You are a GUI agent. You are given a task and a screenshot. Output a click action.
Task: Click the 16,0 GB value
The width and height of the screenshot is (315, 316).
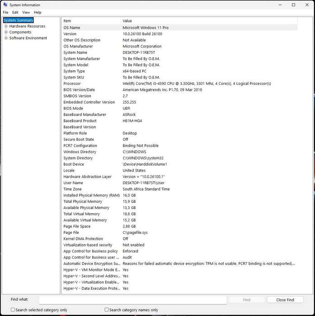click(129, 195)
